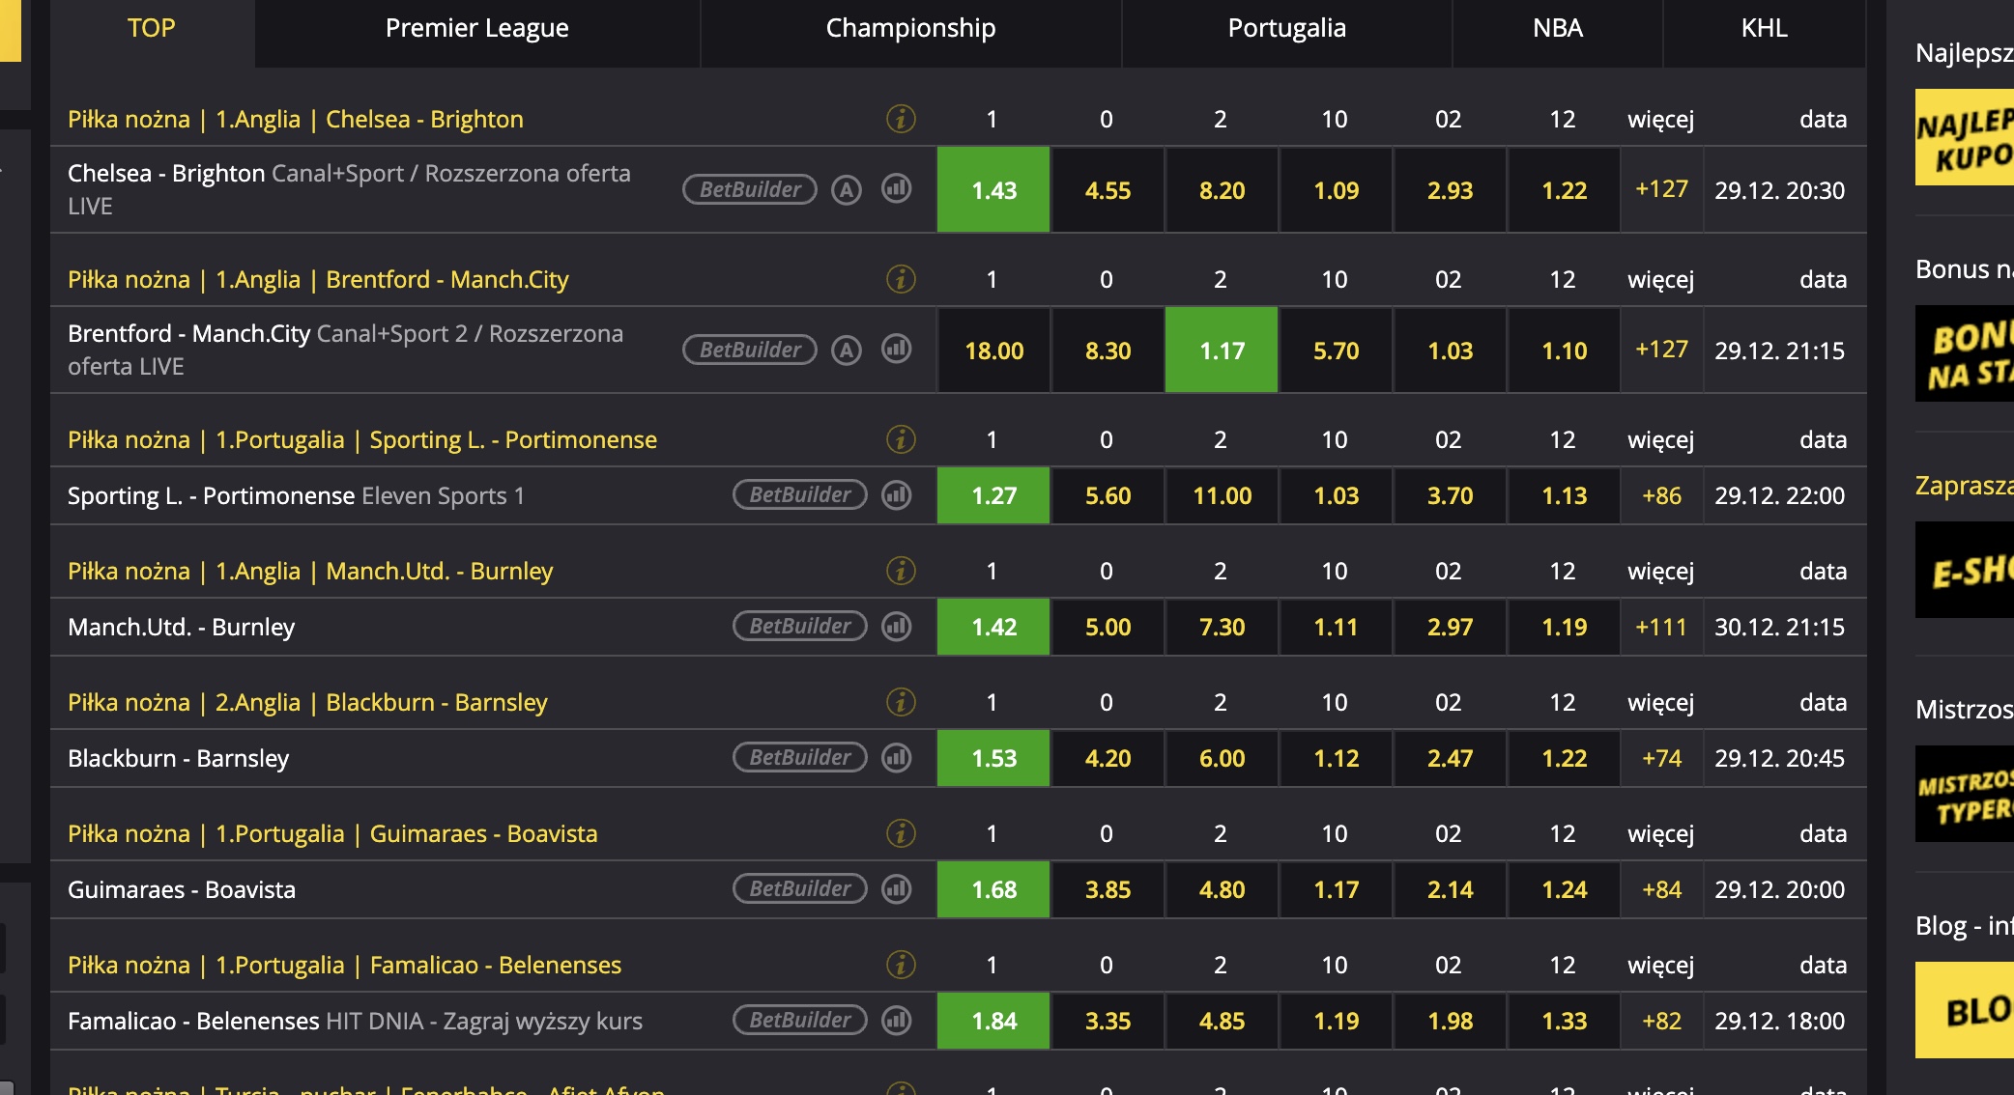This screenshot has width=2014, height=1095.
Task: Show +74 more markets for Blackburn - Barnsley
Action: [1661, 758]
